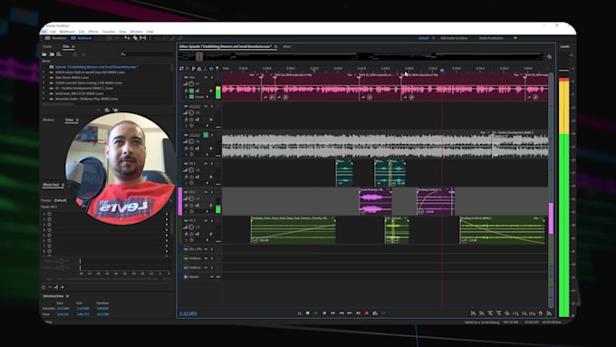The image size is (616, 347).
Task: Mute the first pink voice track
Action: (206, 77)
